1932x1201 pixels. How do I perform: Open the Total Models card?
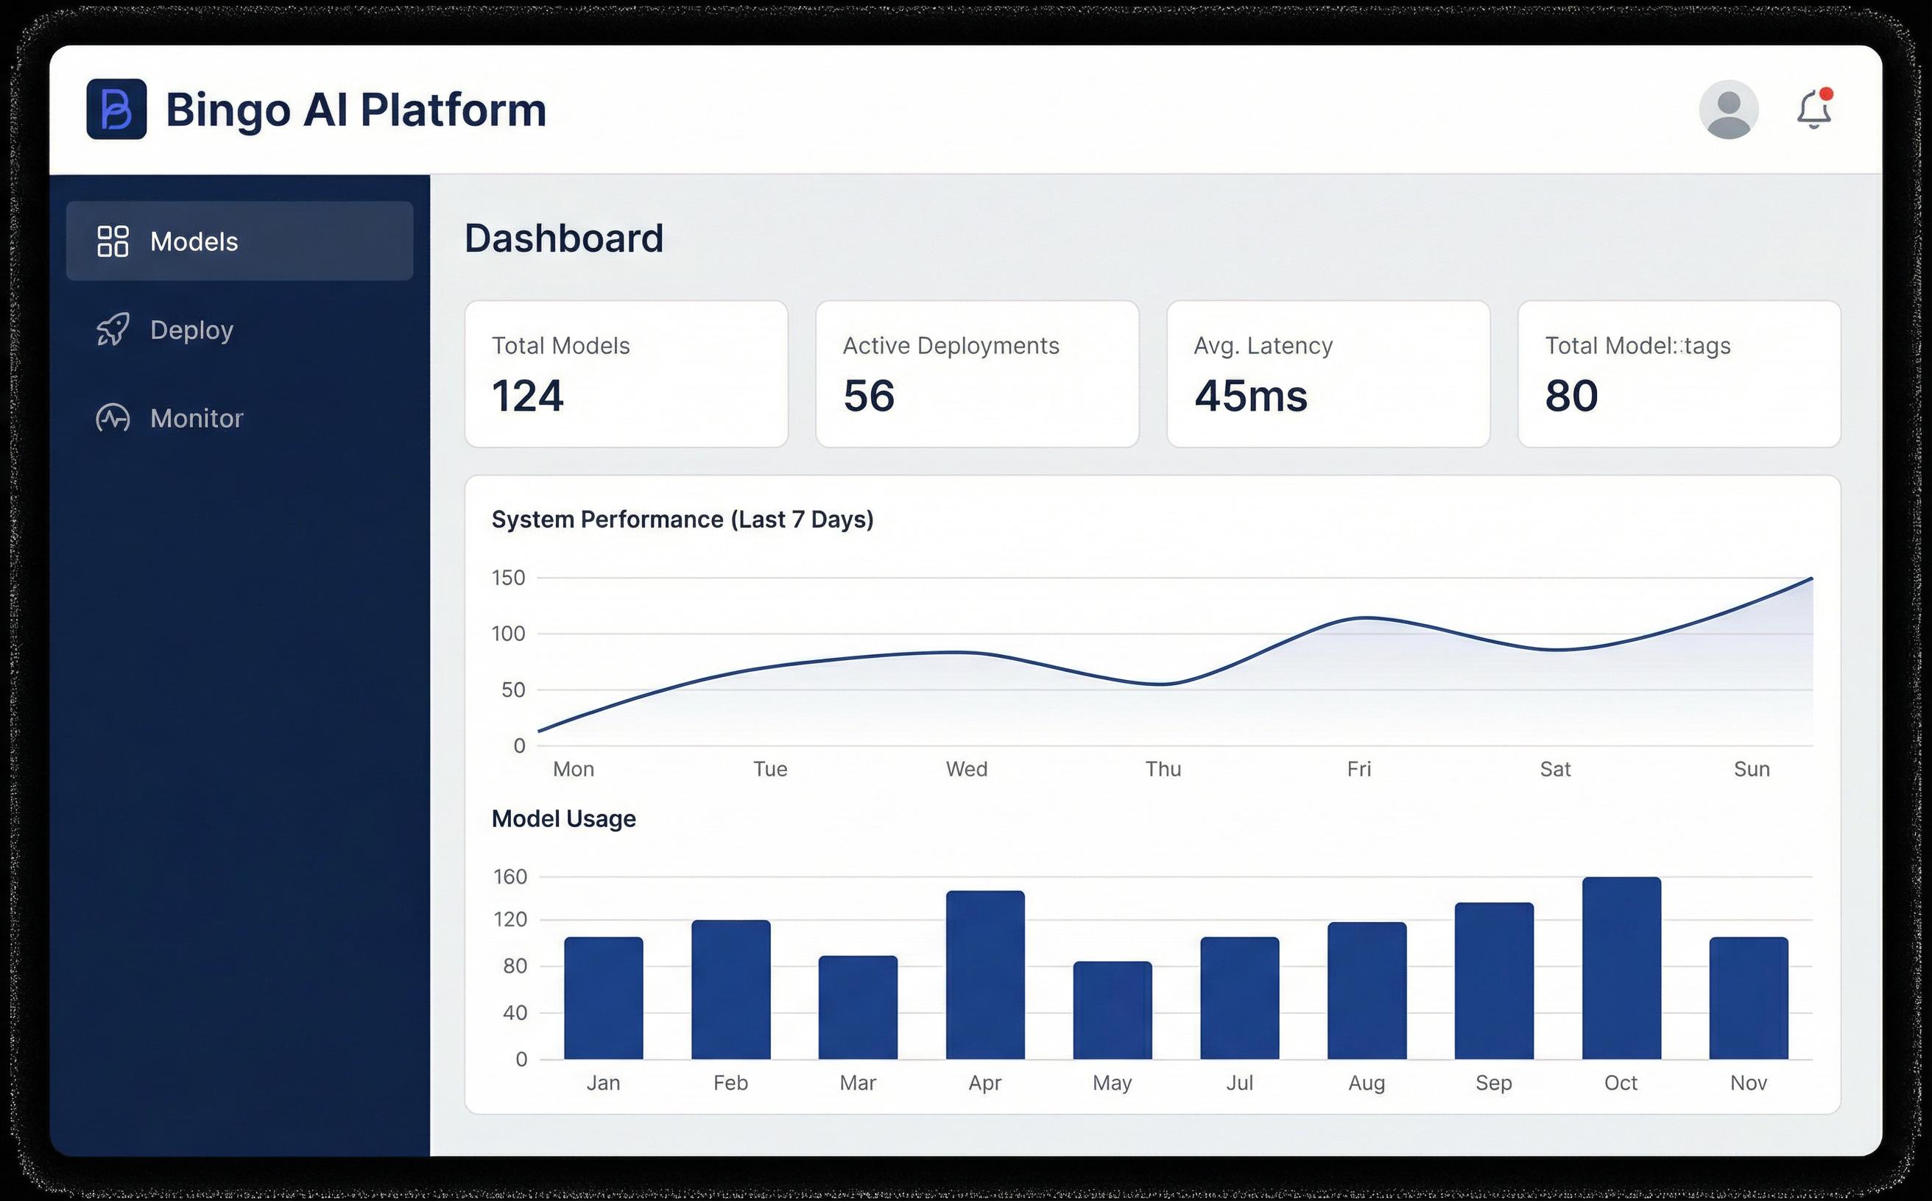click(627, 373)
